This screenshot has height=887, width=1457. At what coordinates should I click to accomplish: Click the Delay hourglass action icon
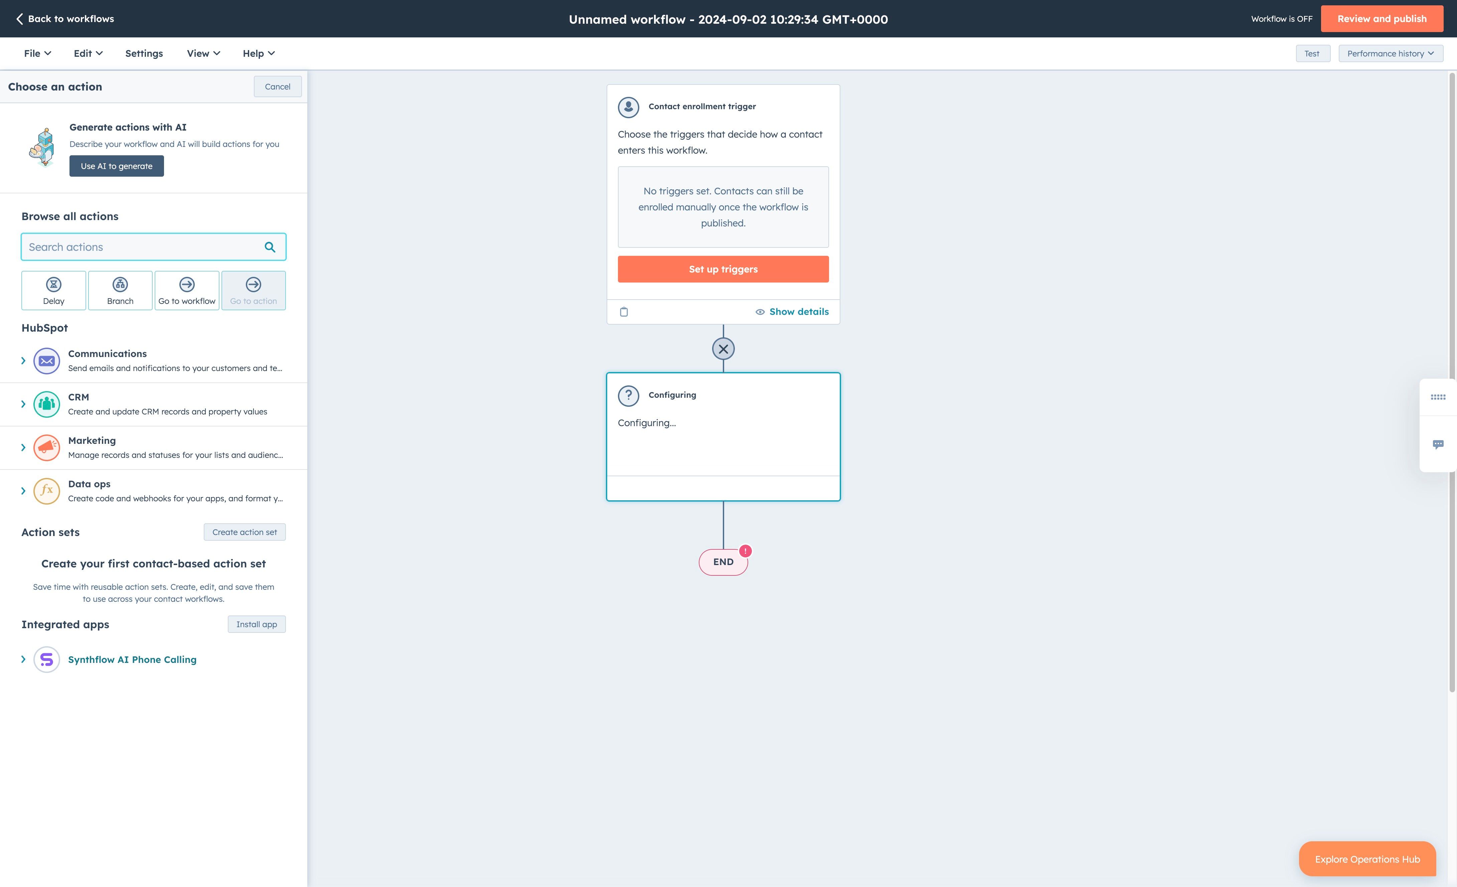tap(53, 285)
